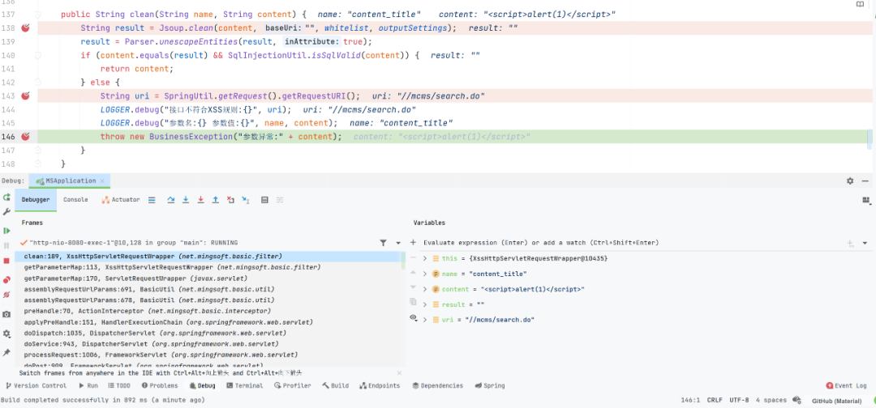Click the Step Over icon

click(x=171, y=199)
